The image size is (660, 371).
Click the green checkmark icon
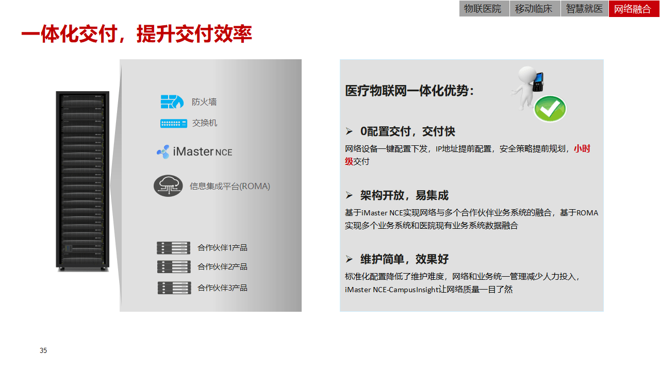coord(550,109)
